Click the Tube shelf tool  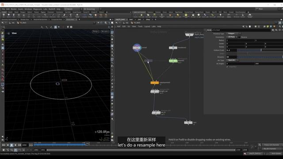pos(14,15)
